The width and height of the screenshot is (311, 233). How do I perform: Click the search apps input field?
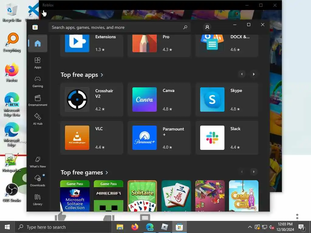119,27
